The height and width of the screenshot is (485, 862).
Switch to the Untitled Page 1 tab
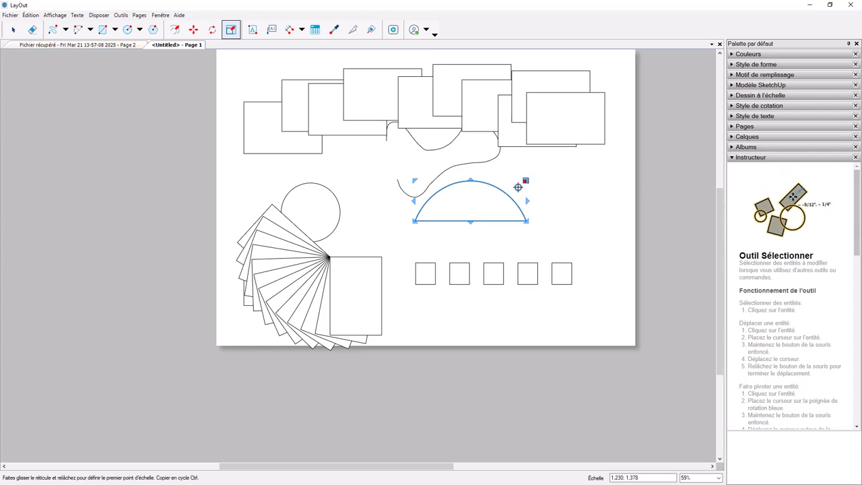176,44
